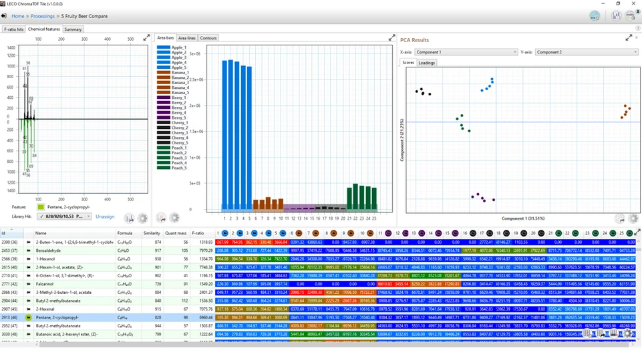Open the Y-axis Component 2 dropdown

coord(587,51)
